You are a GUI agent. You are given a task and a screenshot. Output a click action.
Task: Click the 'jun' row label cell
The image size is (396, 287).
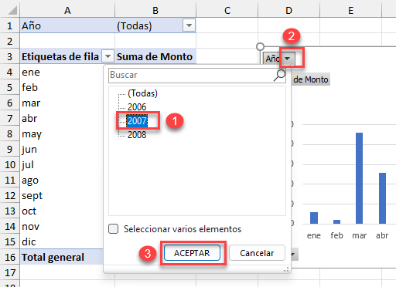[61, 149]
